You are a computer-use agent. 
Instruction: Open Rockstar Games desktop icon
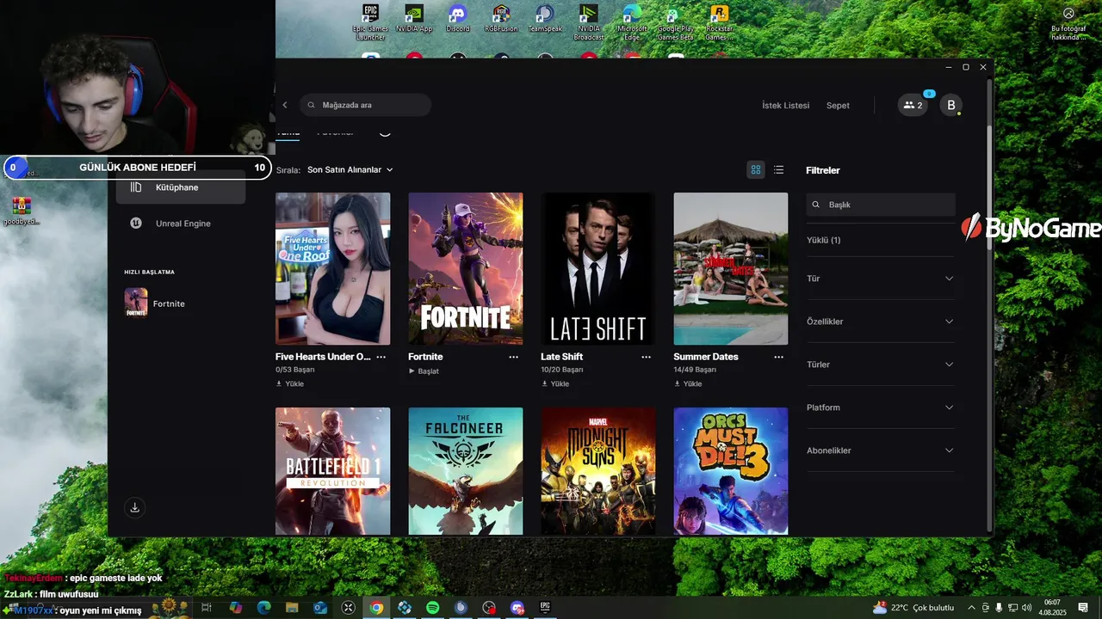tap(720, 22)
